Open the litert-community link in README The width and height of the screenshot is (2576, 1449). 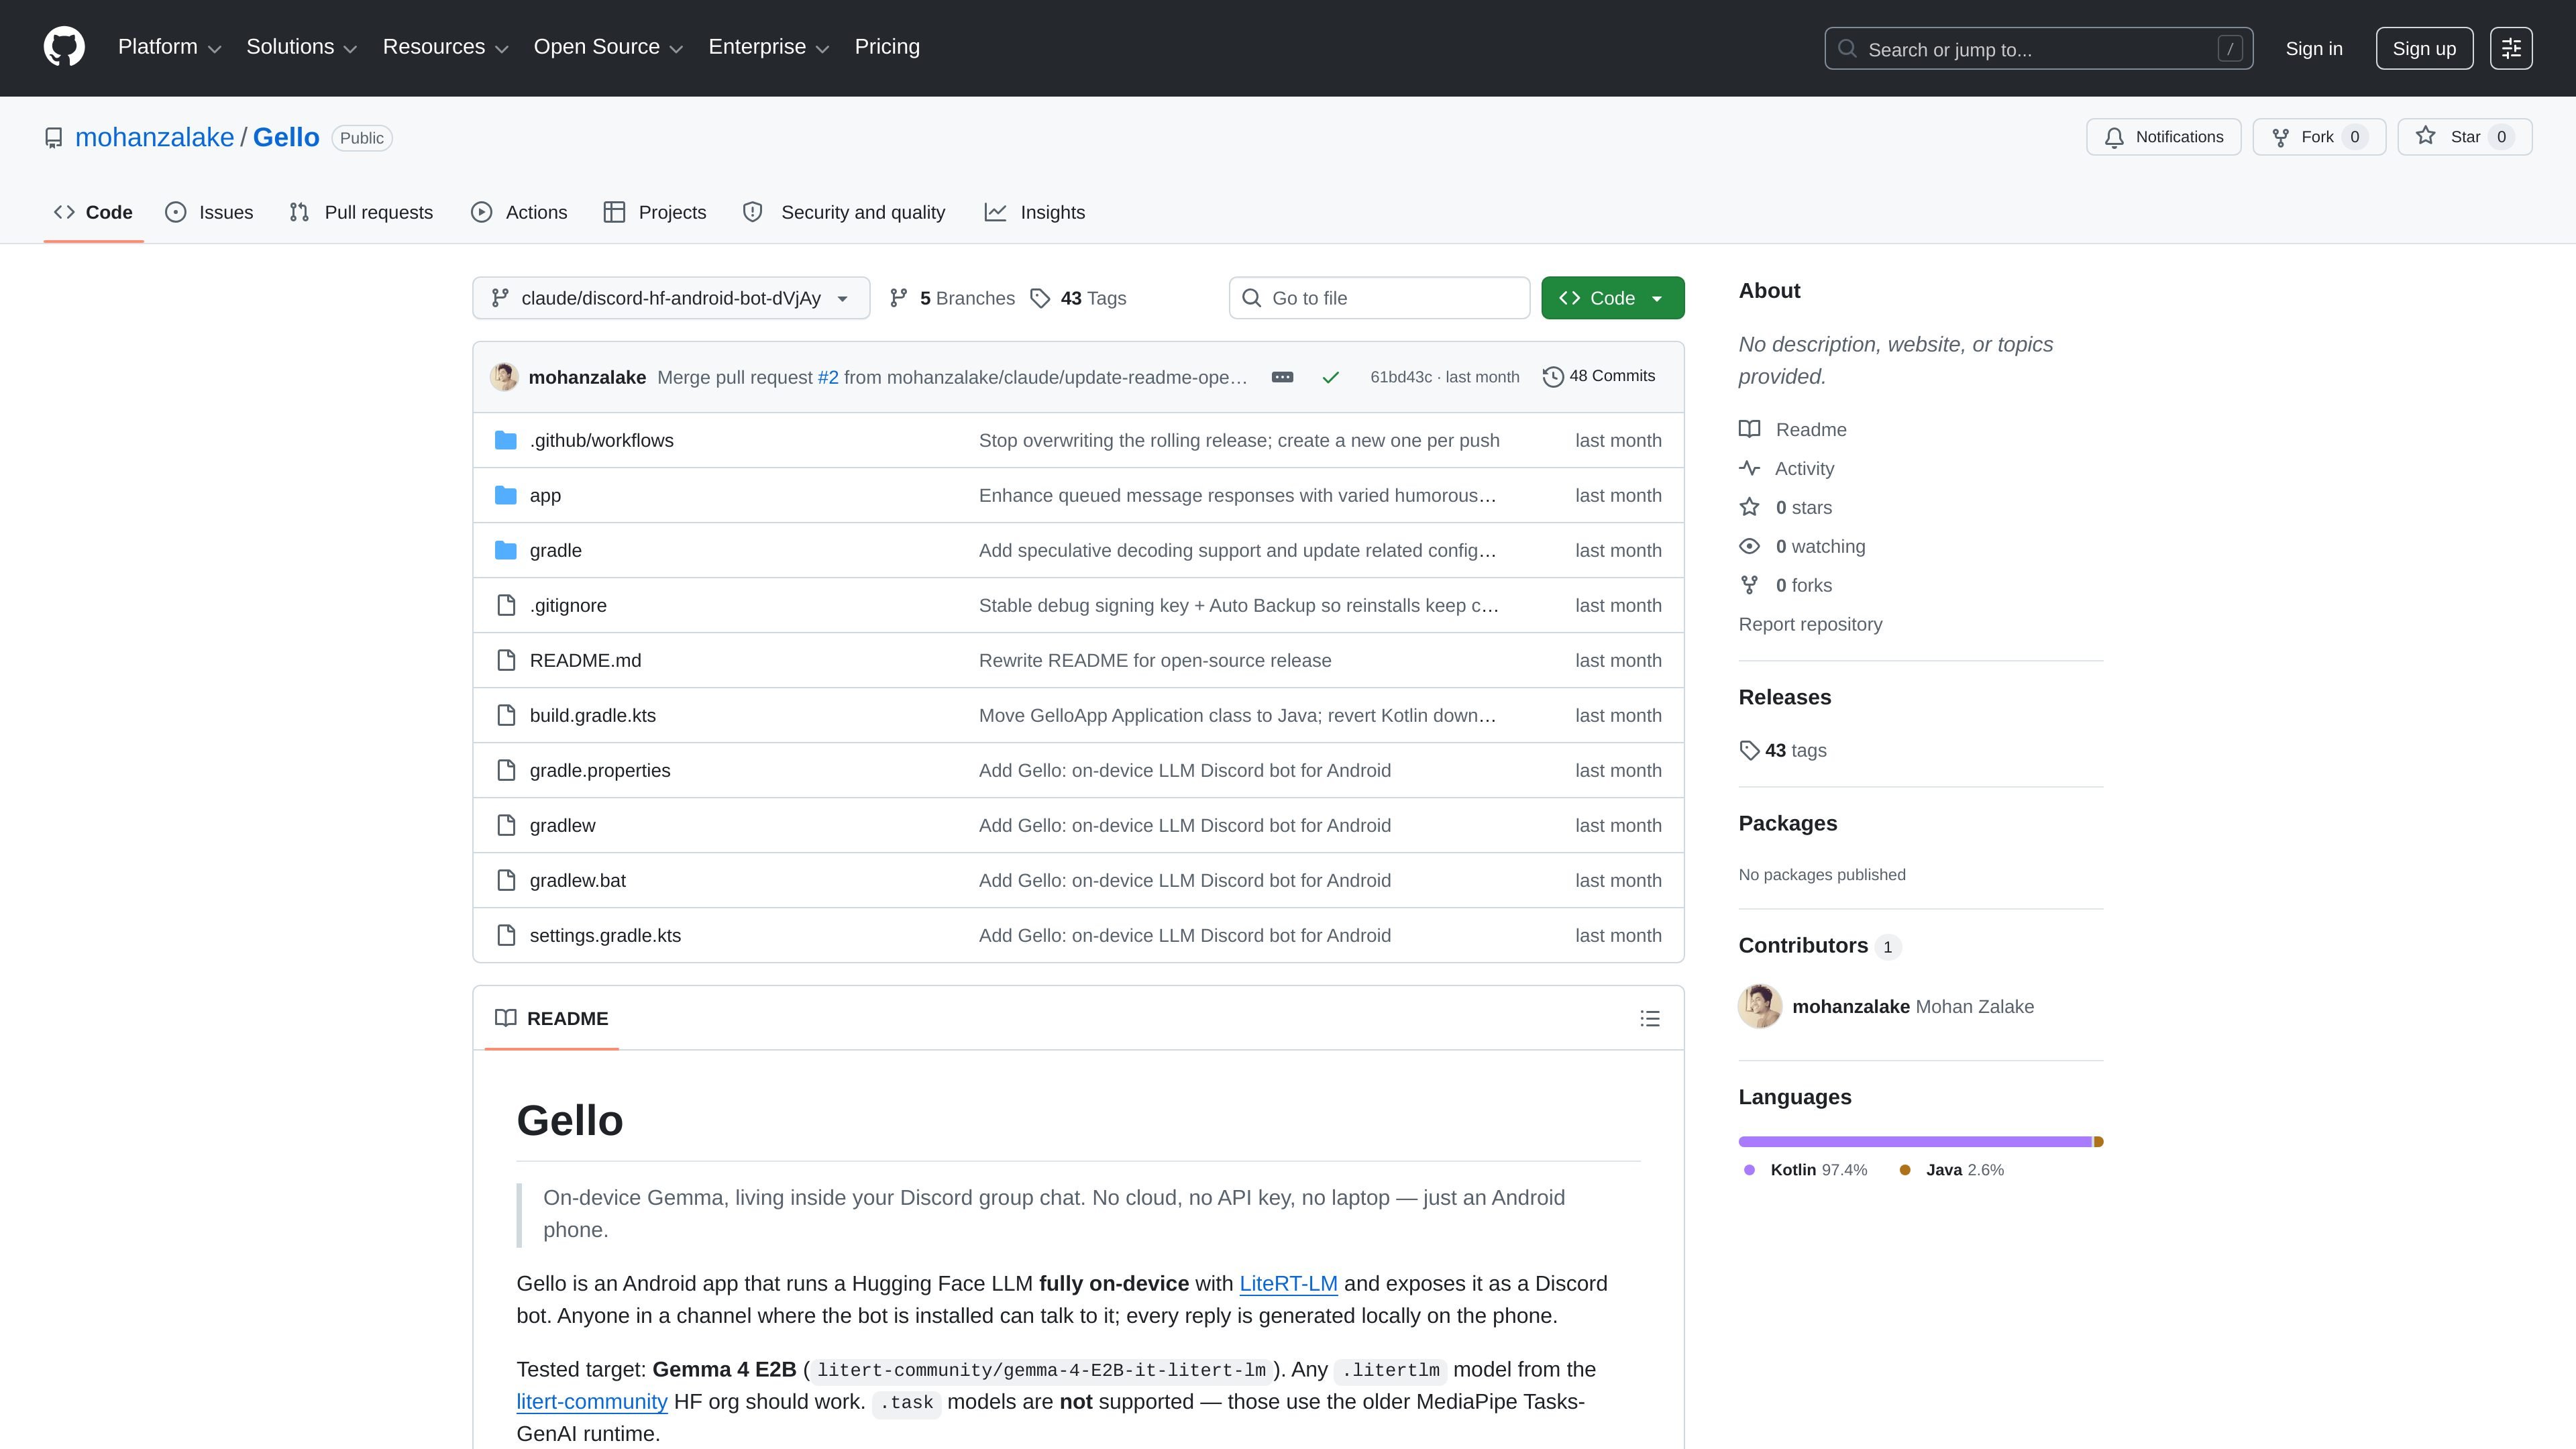point(592,1401)
